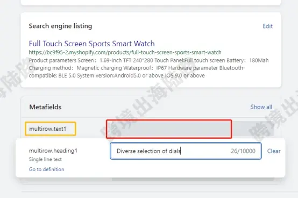Click the Search engine listing heading
Screen dimensions: 298x198
coord(60,26)
